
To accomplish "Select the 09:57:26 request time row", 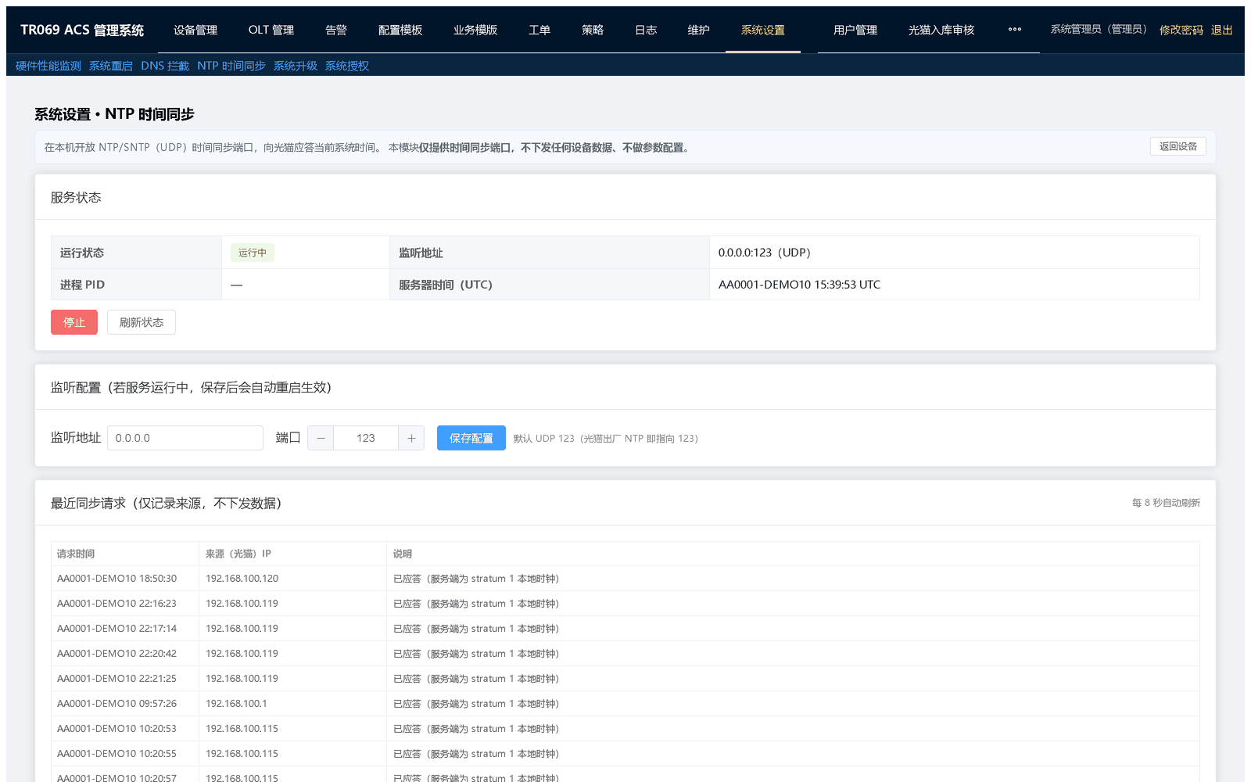I will click(x=625, y=704).
